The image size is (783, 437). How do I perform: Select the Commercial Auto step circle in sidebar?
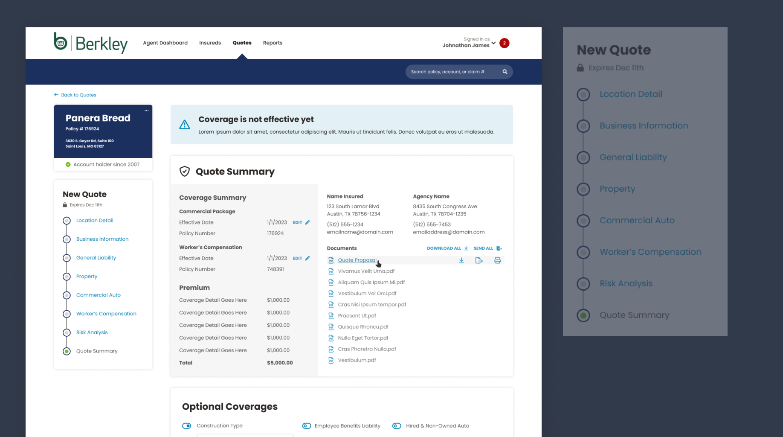67,295
